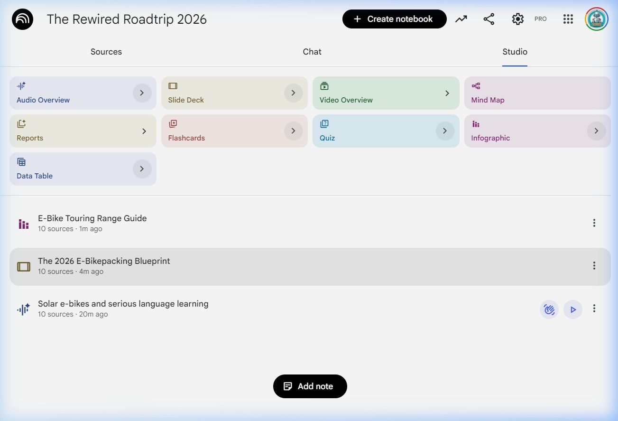Open the settings gear icon
Screen dimensions: 618x421
[x=517, y=19]
